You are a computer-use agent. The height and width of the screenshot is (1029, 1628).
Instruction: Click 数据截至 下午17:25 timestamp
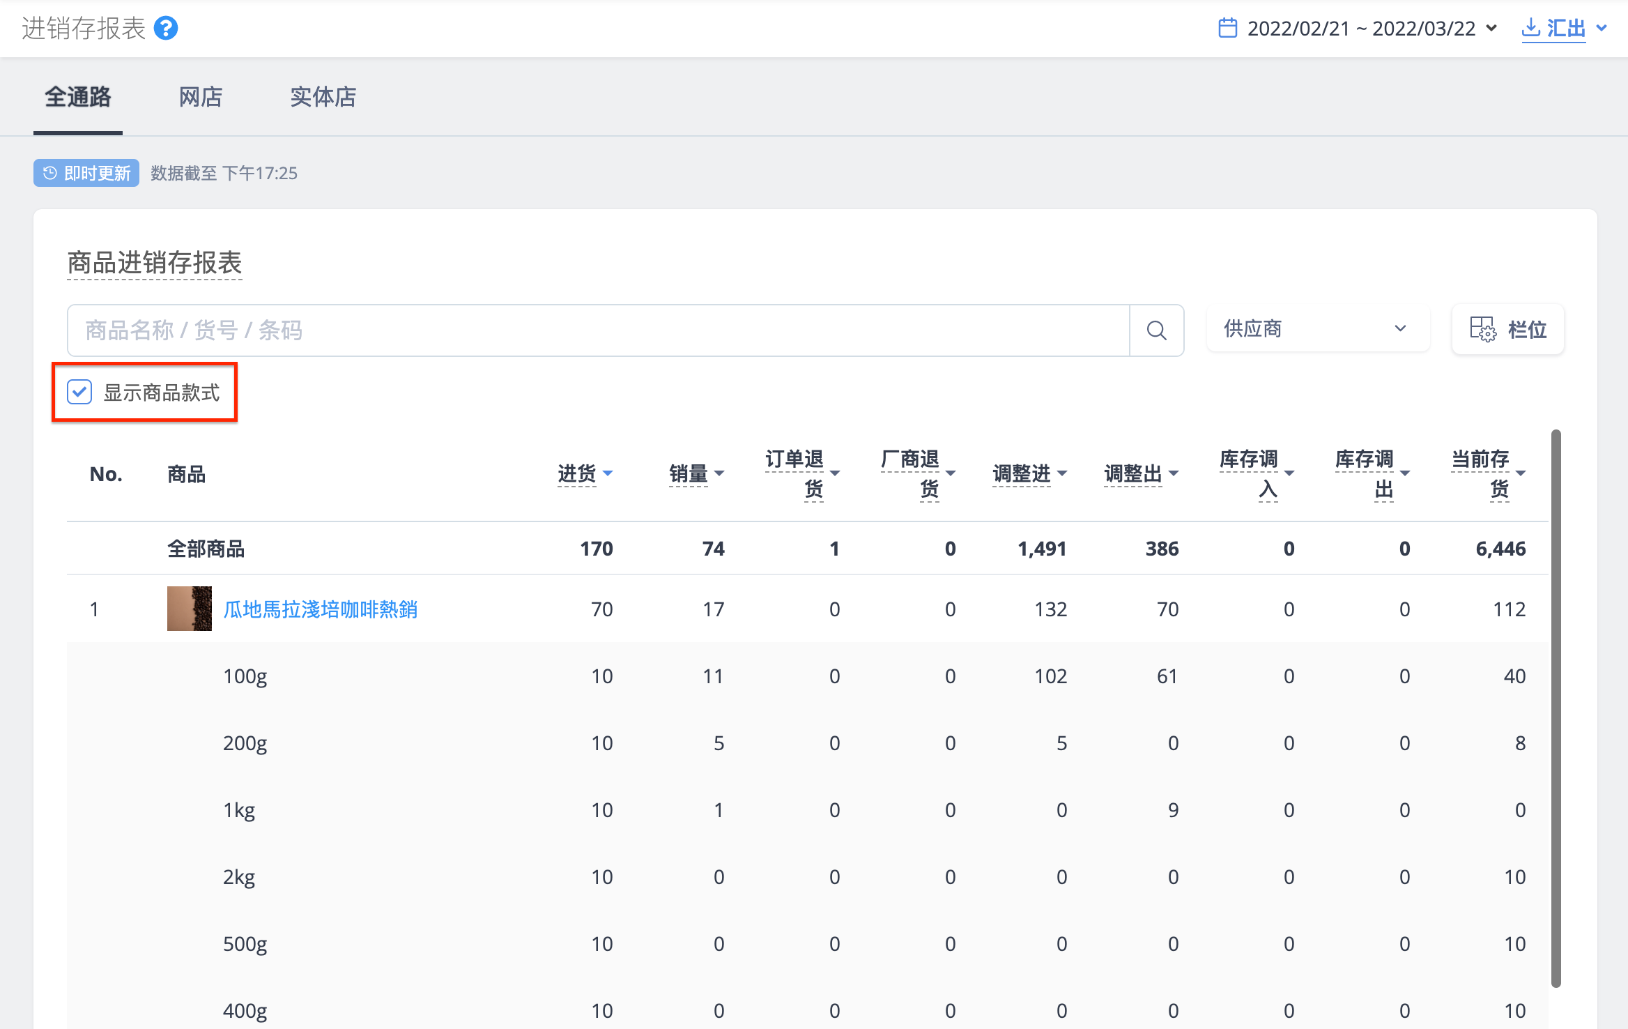click(x=224, y=173)
